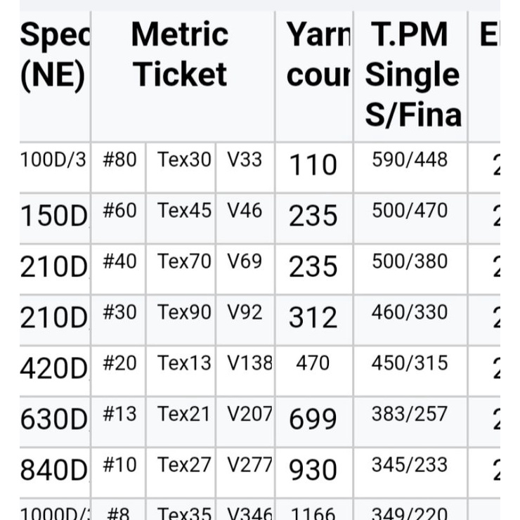
Task: Click the V33 cell
Action: (x=245, y=167)
